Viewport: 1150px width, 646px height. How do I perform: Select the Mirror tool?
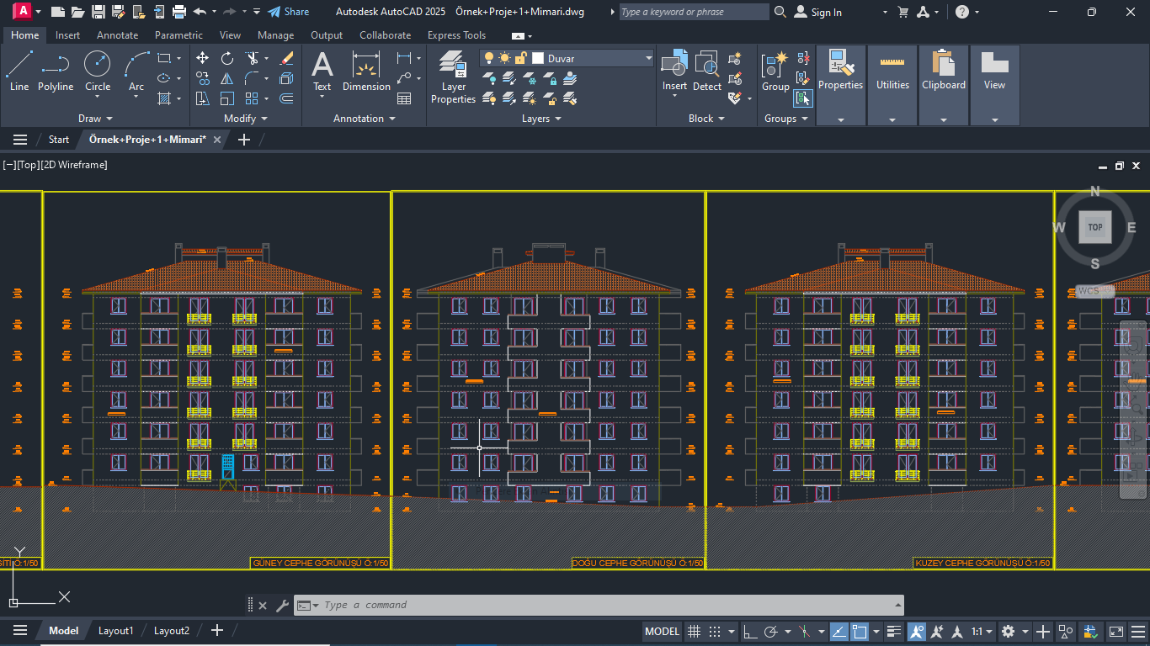pos(227,78)
